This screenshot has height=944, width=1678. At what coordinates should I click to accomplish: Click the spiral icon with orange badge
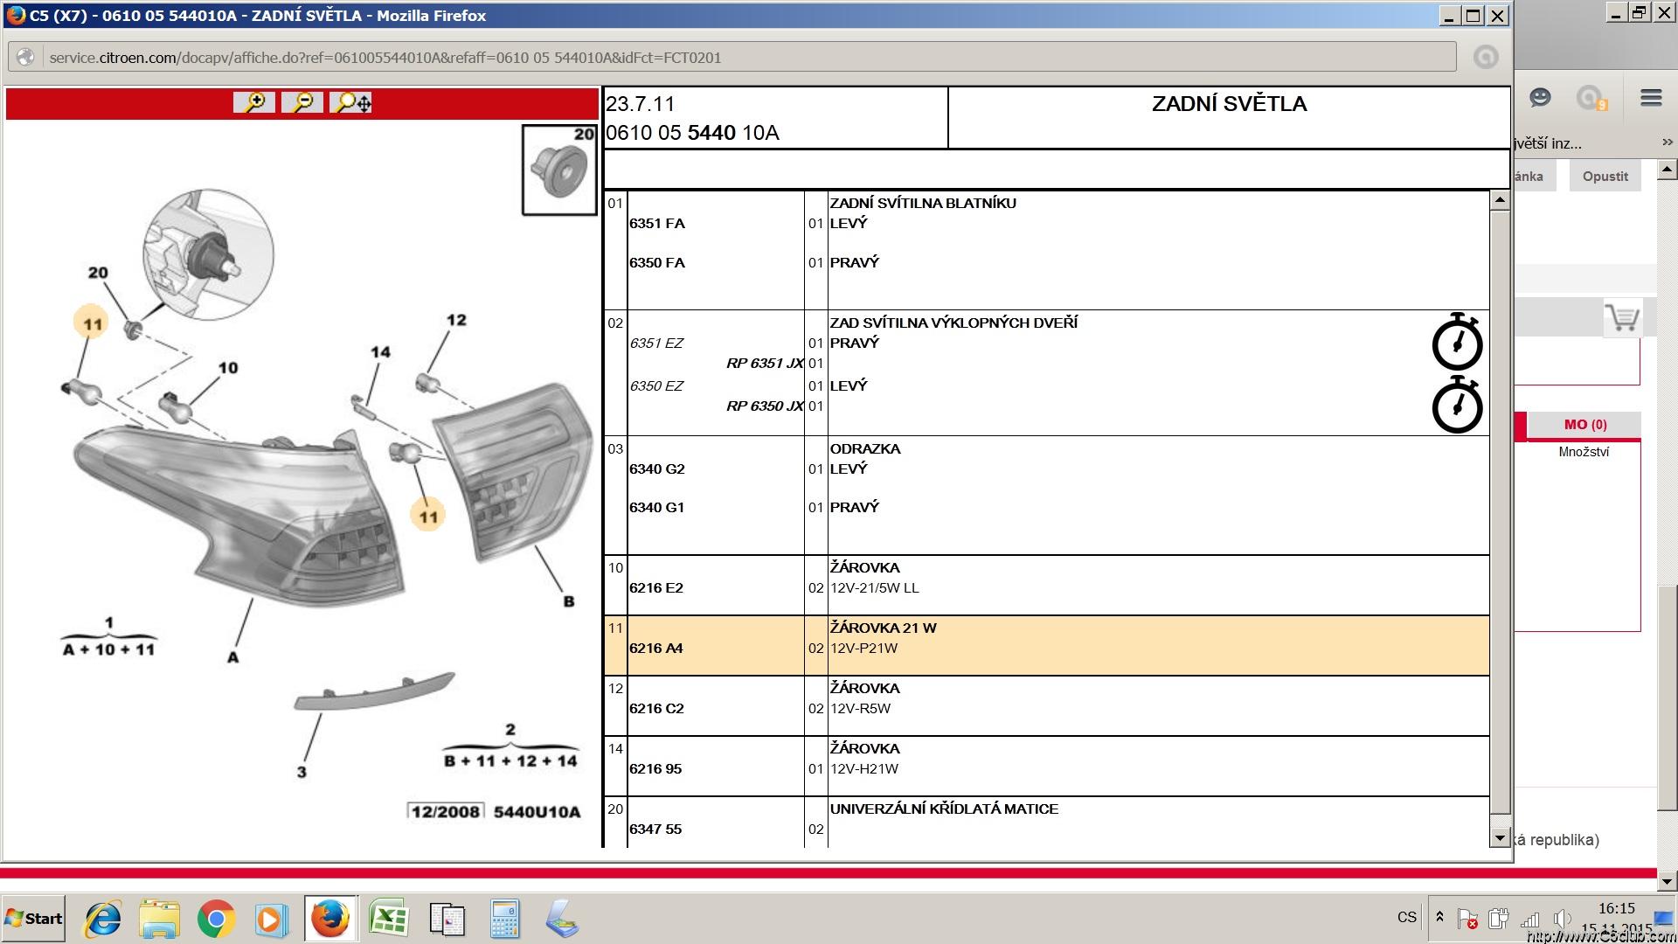click(x=1591, y=99)
